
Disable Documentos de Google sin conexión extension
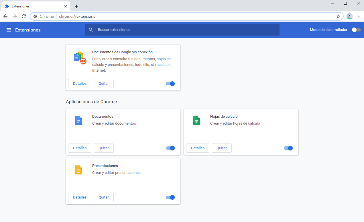pyautogui.click(x=170, y=84)
